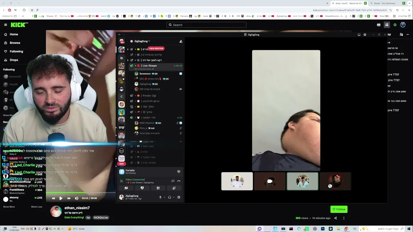Select the muted participant tile
The width and height of the screenshot is (413, 232).
point(335,181)
